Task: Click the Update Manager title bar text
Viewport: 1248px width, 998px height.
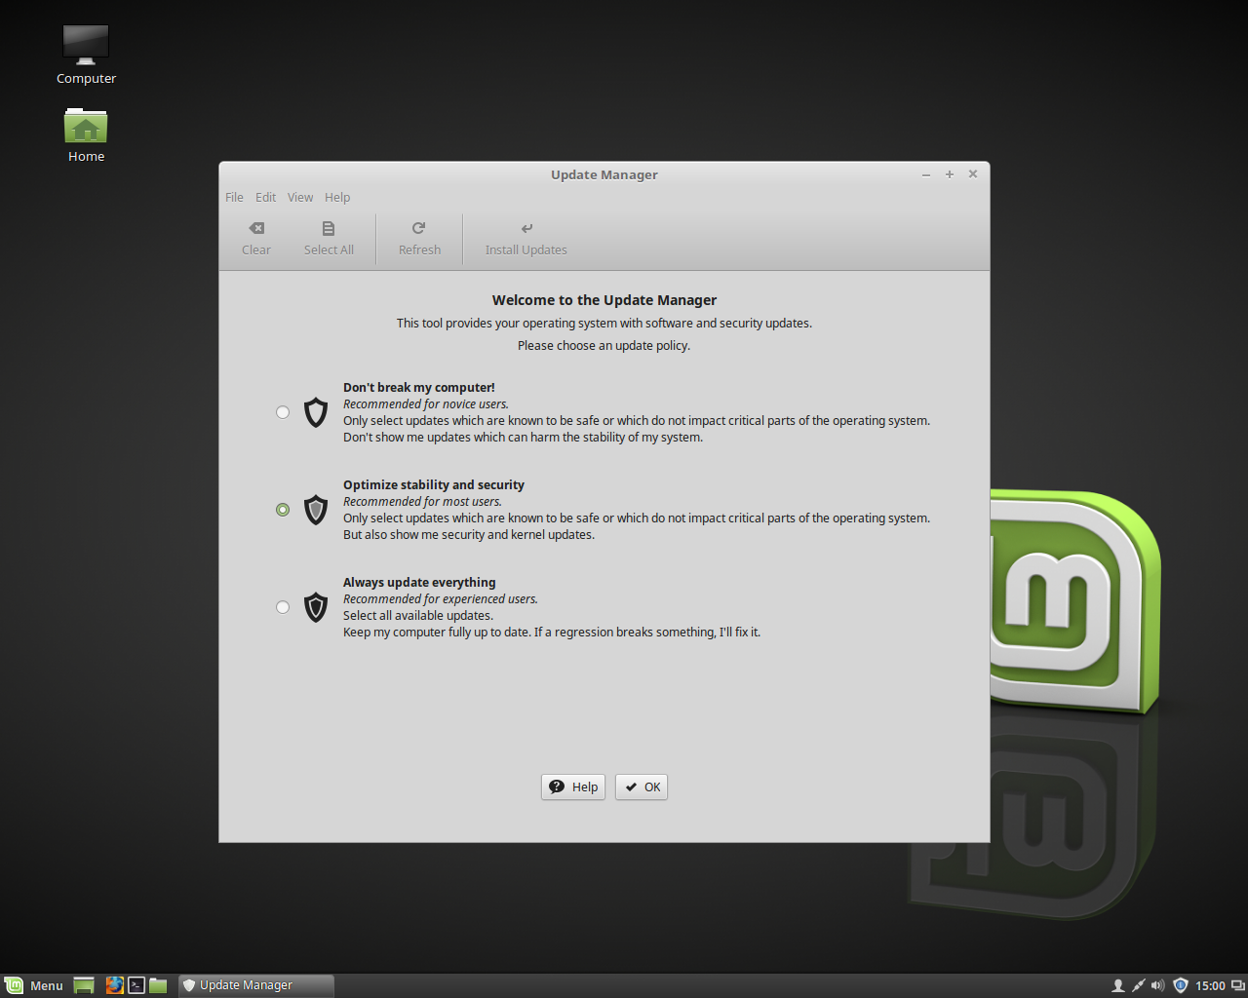Action: 604,175
